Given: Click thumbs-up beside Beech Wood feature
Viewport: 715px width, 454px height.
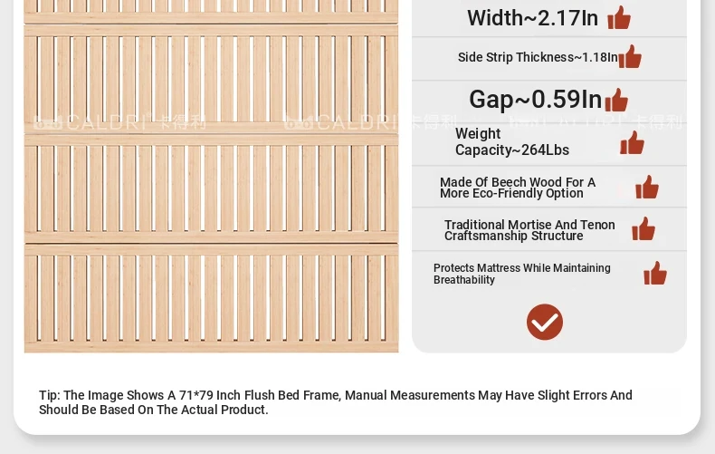Looking at the screenshot, I should point(647,188).
